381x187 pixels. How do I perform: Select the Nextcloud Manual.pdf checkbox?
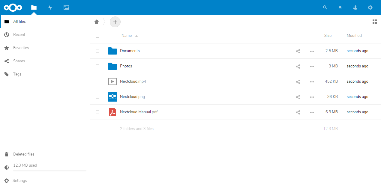97,112
